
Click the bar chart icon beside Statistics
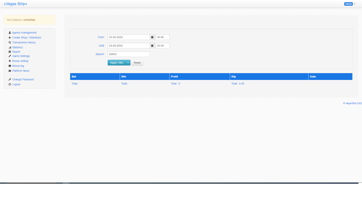tap(10, 47)
